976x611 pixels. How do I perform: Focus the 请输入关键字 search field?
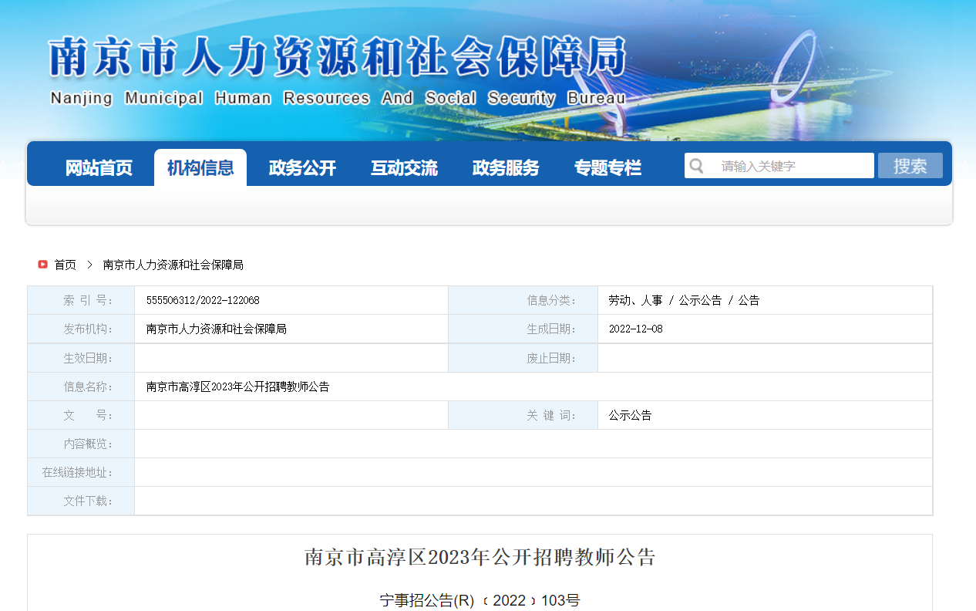(x=790, y=166)
